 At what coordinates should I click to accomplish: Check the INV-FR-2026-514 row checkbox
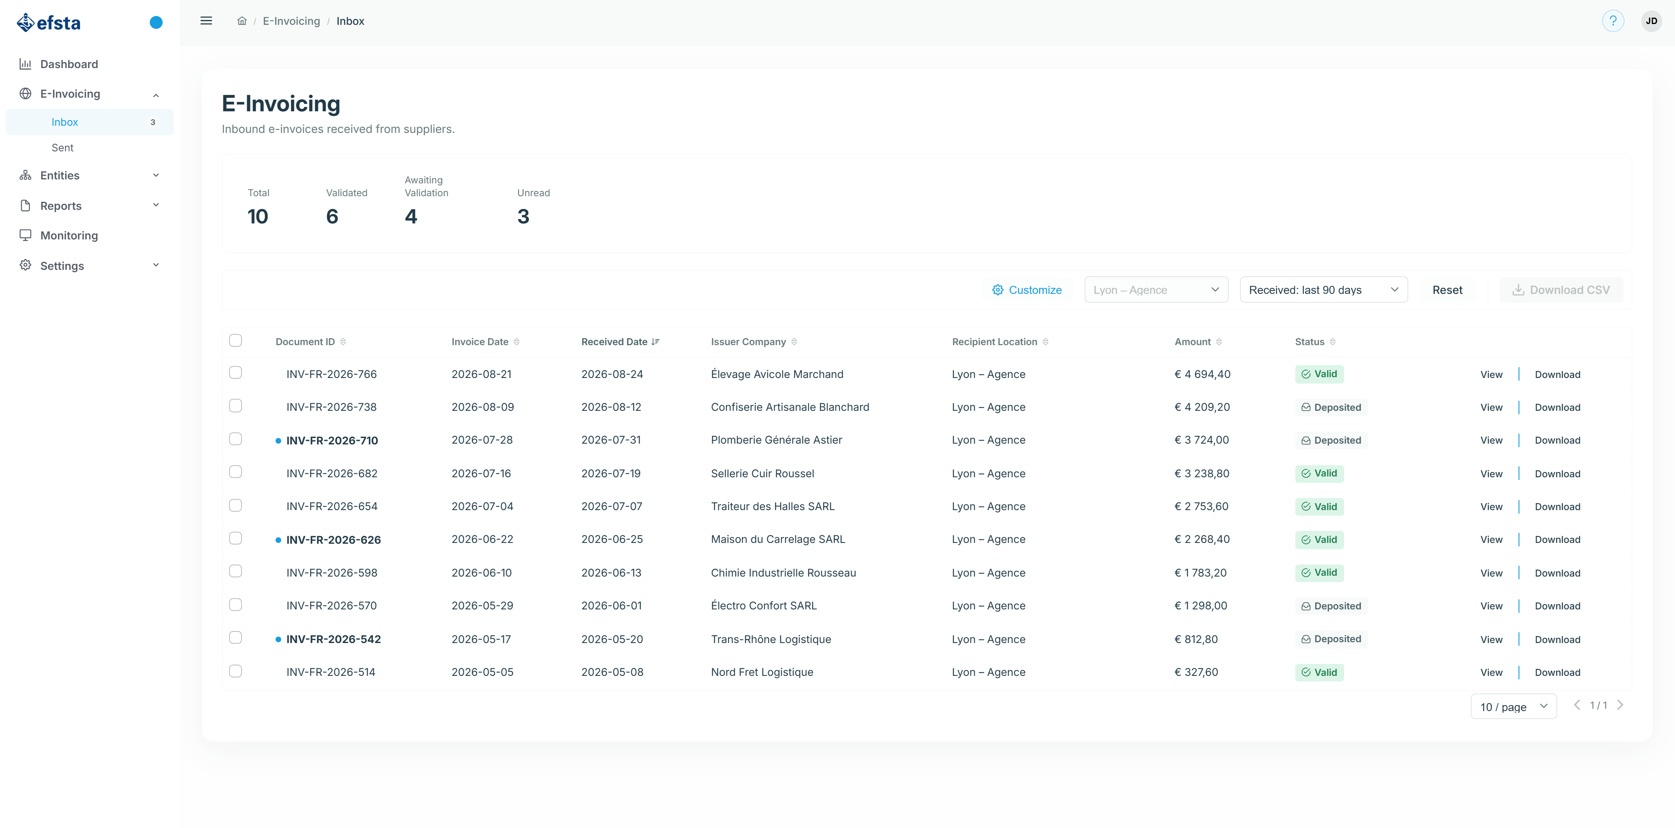click(236, 671)
